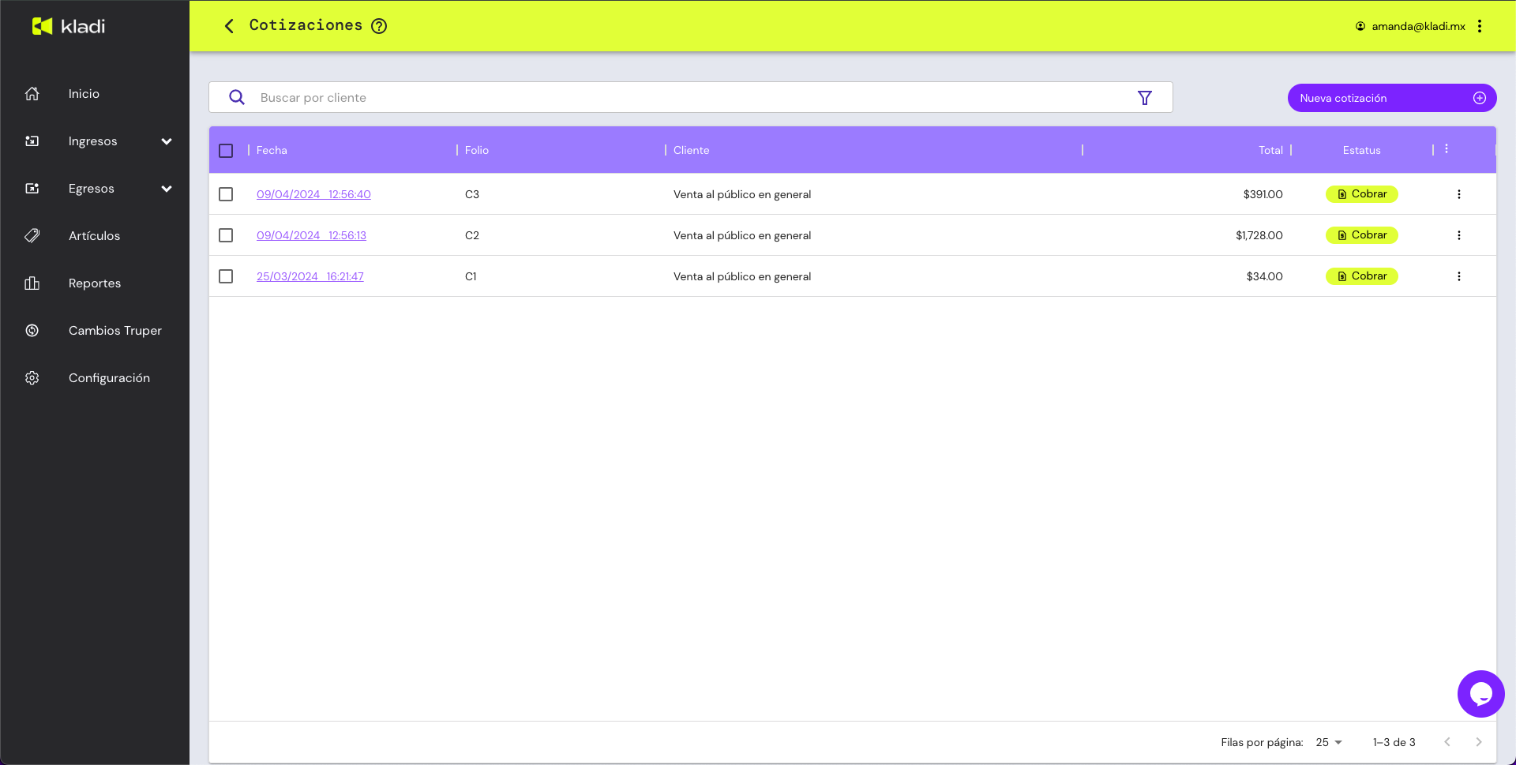Viewport: 1516px width, 765px height.
Task: Open quotation dated 09/04/2024 12:56:40
Action: (313, 194)
